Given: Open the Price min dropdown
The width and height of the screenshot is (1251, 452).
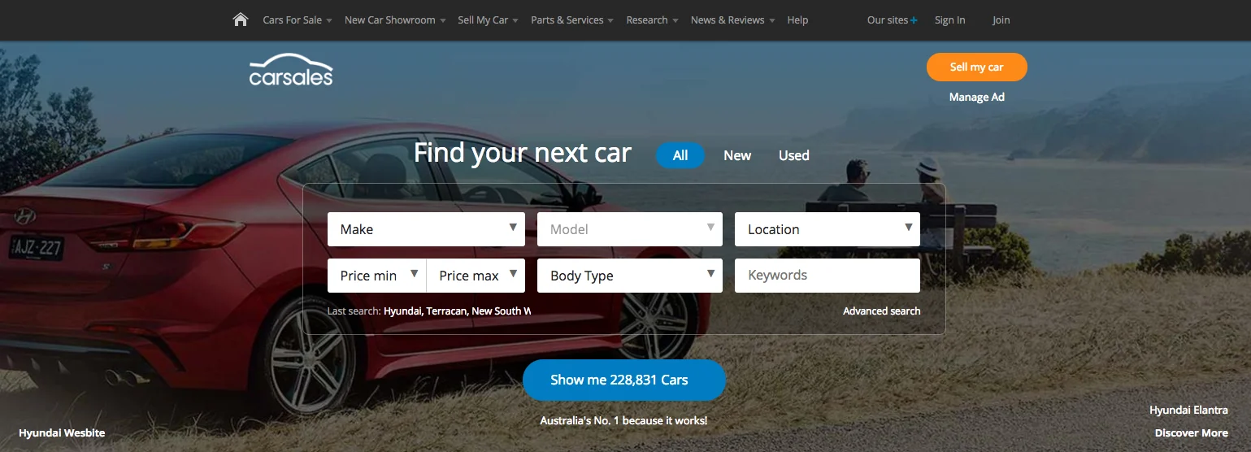Looking at the screenshot, I should click(x=377, y=276).
